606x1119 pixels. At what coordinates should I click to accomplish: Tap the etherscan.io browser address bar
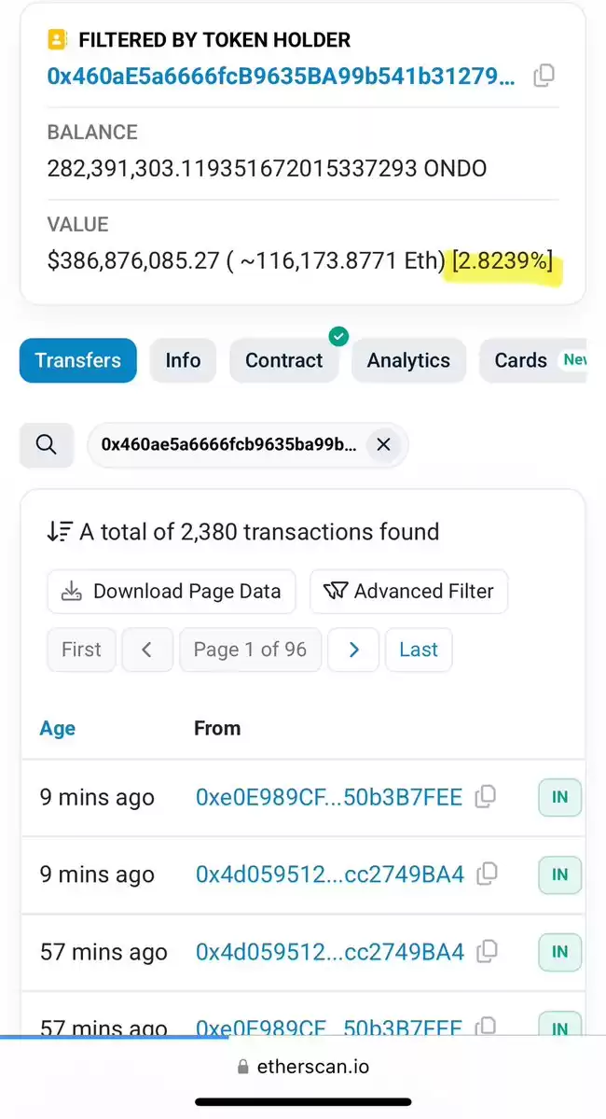303,1067
